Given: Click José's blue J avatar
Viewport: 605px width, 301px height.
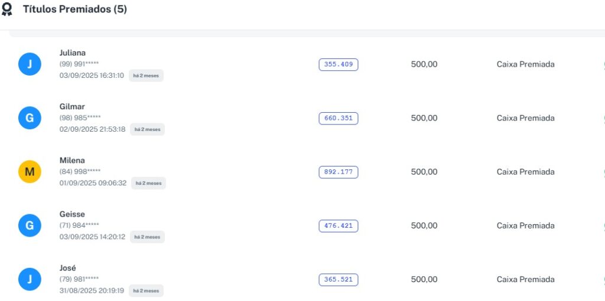Looking at the screenshot, I should 30,279.
